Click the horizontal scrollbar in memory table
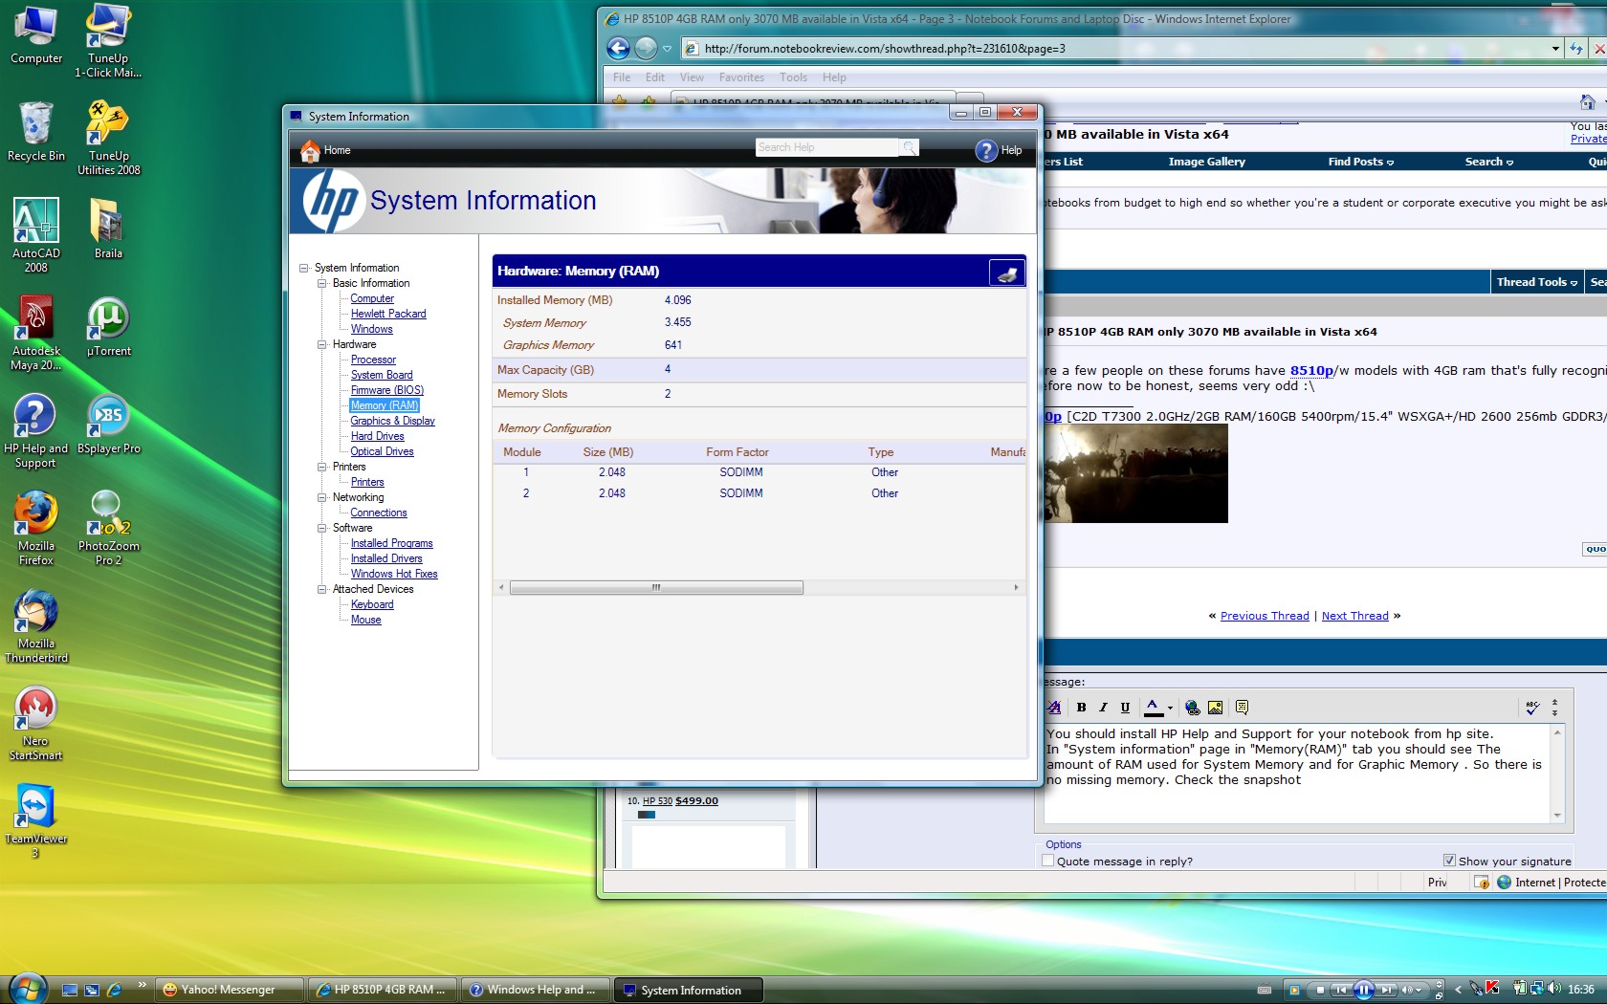1607x1004 pixels. 656,587
